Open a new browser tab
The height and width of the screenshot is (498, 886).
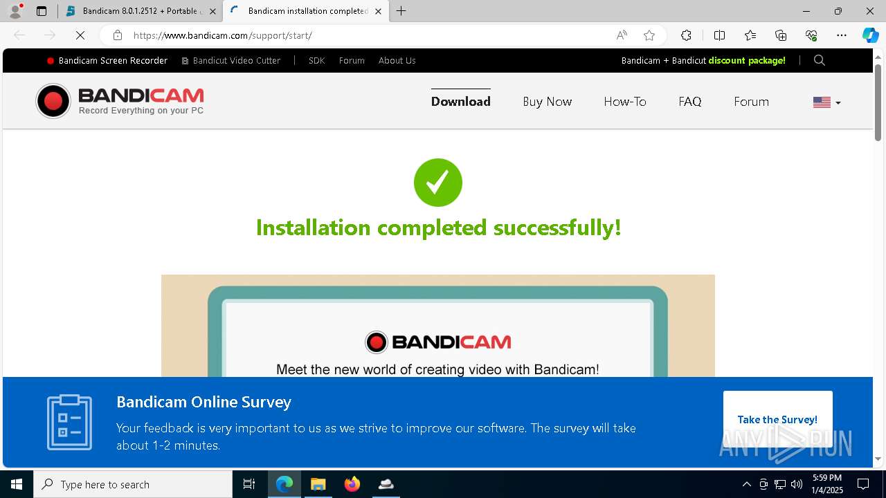tap(401, 11)
